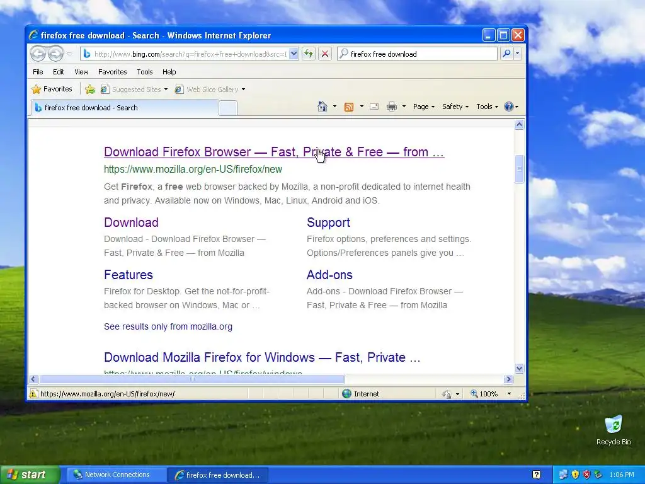Expand the zoom level dropdown arrow

coord(509,394)
